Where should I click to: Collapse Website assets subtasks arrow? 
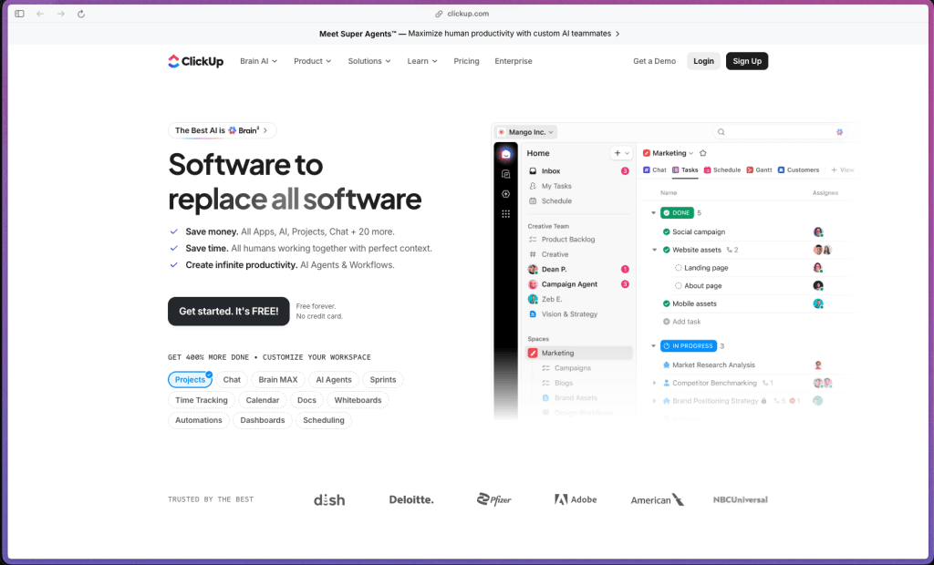point(655,250)
